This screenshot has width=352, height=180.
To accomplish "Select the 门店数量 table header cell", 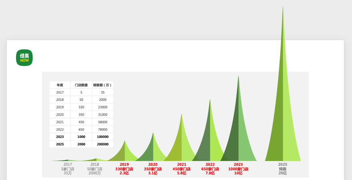I will tap(81, 85).
